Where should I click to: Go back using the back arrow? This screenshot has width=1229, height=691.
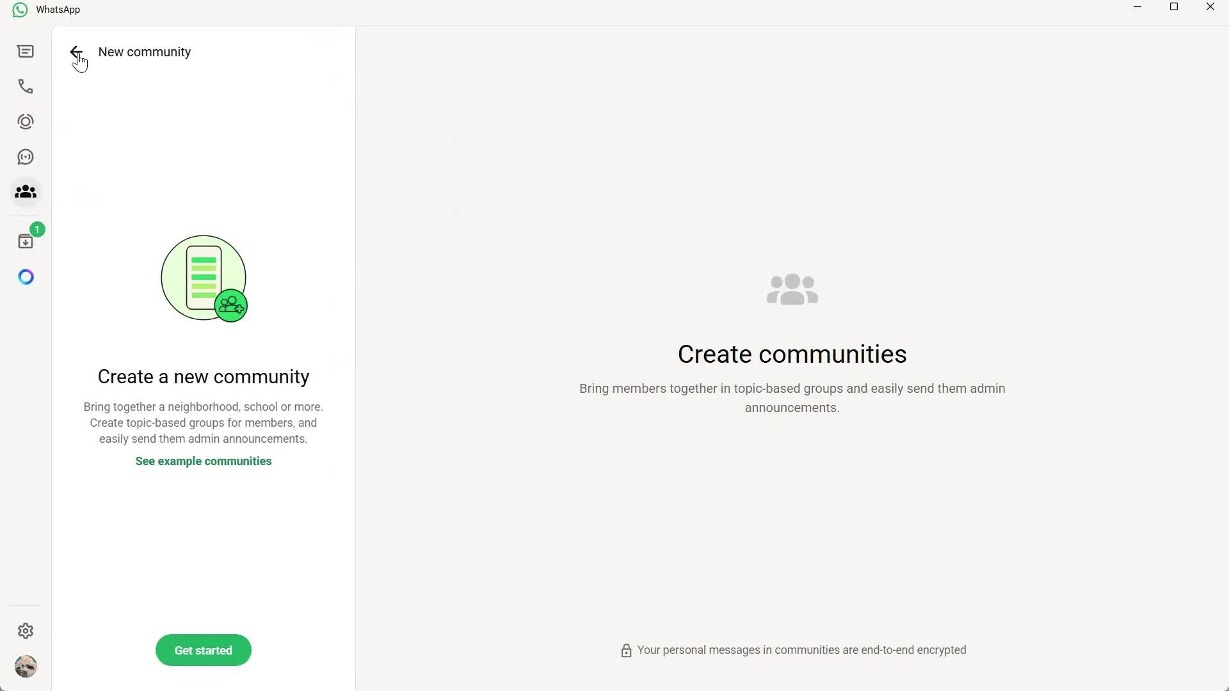(76, 52)
